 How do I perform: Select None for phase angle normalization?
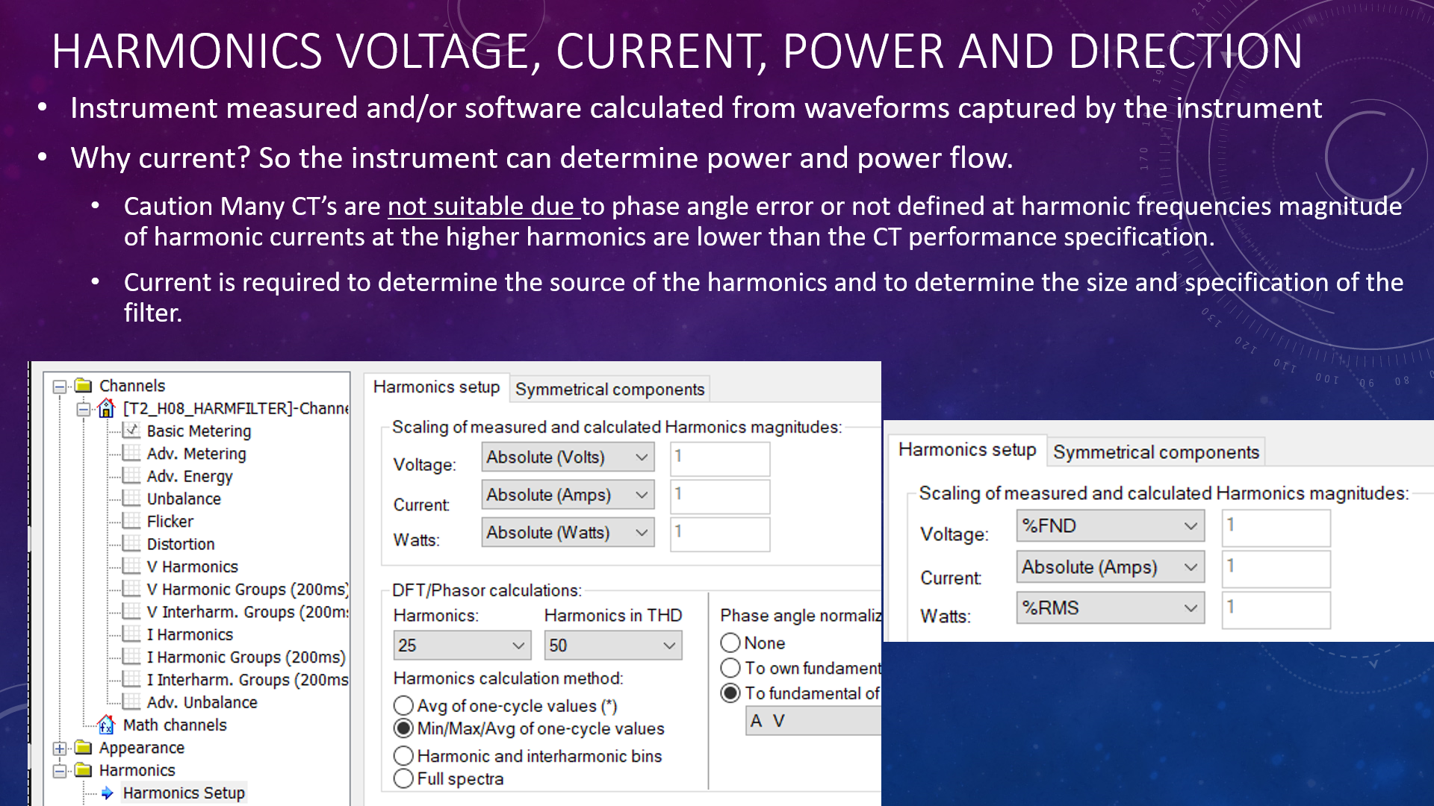point(730,643)
